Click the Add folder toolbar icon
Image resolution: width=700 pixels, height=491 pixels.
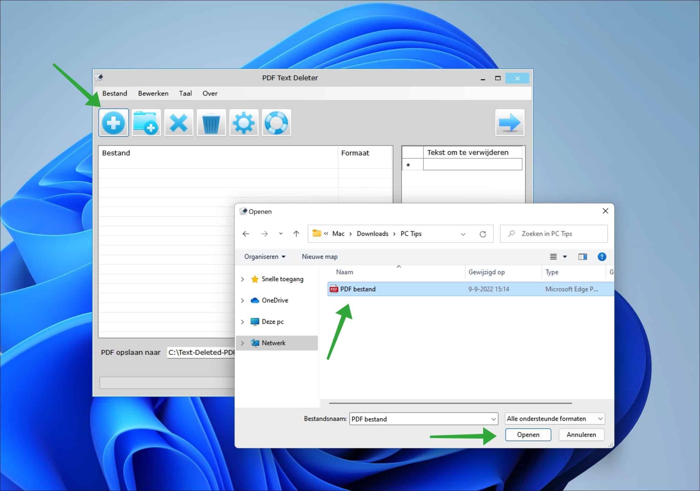[x=146, y=123]
